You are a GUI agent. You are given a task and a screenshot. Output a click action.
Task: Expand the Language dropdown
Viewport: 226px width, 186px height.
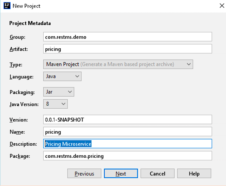pos(63,76)
